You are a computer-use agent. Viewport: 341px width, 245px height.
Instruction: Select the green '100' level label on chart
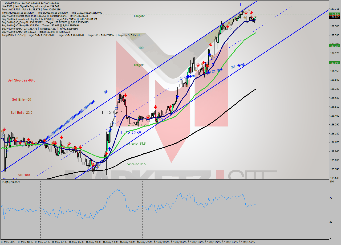pyautogui.click(x=141, y=48)
